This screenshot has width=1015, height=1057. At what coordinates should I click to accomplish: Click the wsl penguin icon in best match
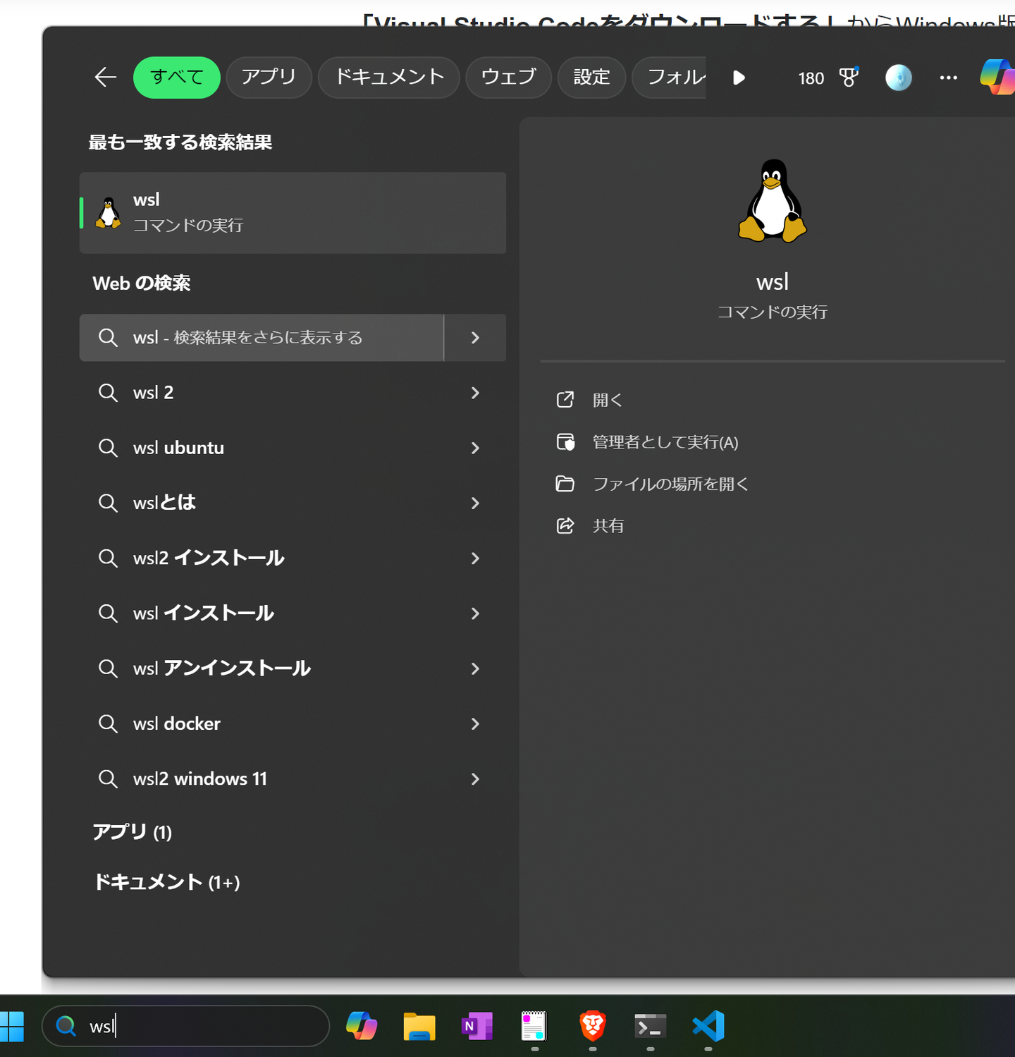pyautogui.click(x=108, y=213)
